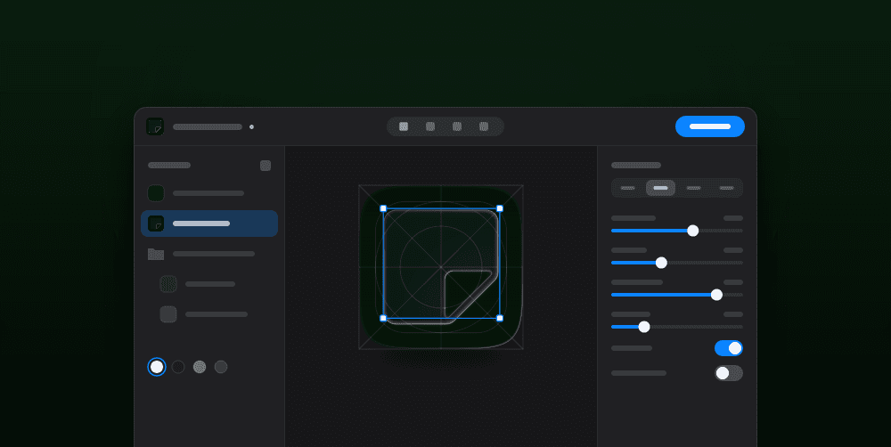Click the small dot beside the document title
The width and height of the screenshot is (891, 447).
[252, 126]
